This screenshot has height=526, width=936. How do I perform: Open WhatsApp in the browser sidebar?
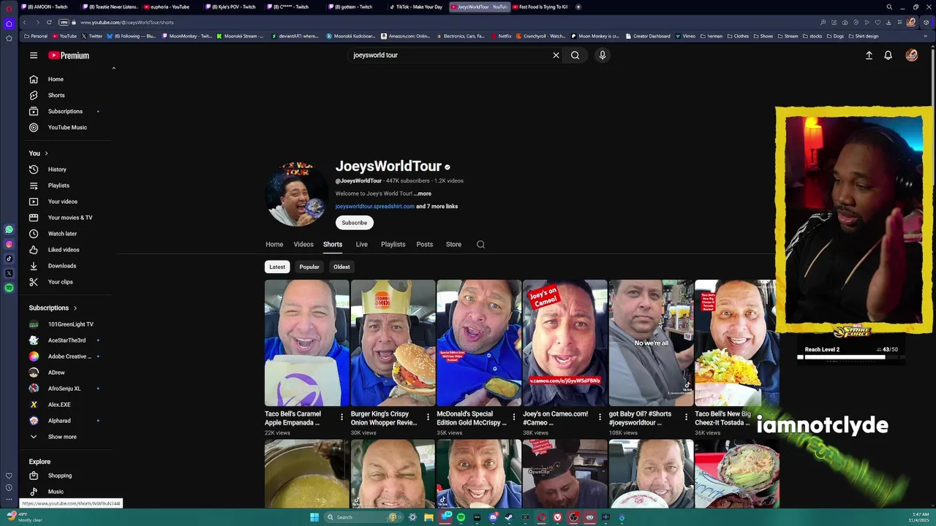click(9, 229)
